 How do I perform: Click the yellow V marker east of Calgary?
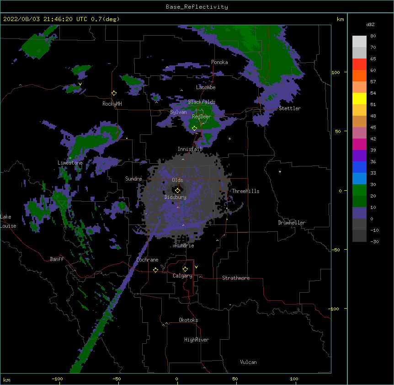pyautogui.click(x=196, y=267)
